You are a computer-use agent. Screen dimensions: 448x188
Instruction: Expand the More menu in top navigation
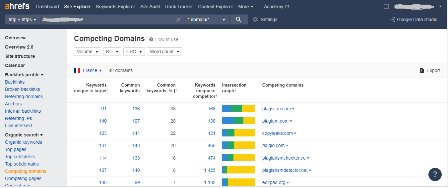click(x=246, y=7)
